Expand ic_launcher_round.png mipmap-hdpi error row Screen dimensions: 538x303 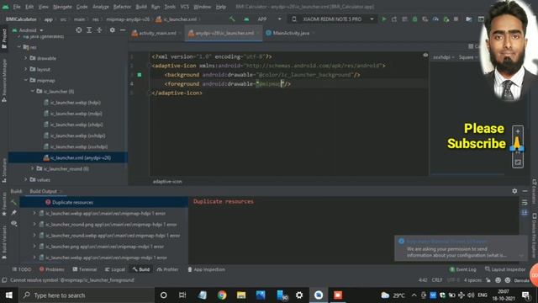(34, 225)
